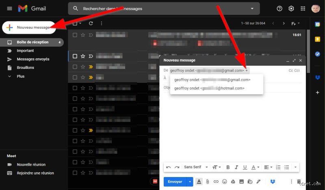Click the Nouveau message compose button

coord(29,27)
